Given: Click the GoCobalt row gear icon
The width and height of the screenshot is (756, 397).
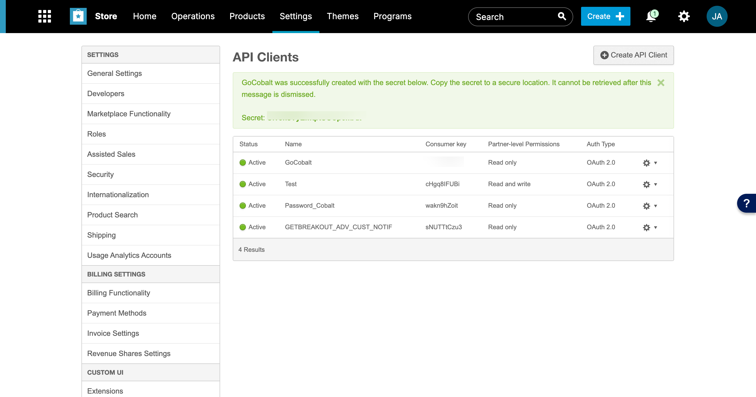Looking at the screenshot, I should [x=646, y=163].
